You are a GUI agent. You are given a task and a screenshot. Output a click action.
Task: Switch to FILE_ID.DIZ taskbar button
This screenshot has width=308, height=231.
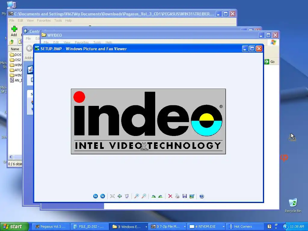click(x=90, y=226)
